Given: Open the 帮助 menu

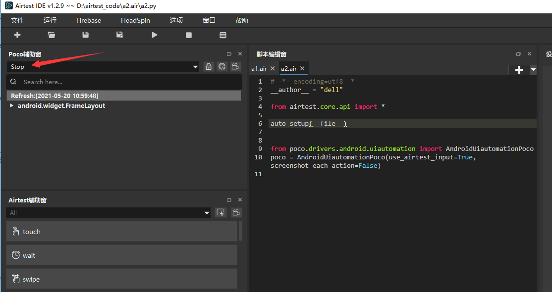Looking at the screenshot, I should [242, 20].
